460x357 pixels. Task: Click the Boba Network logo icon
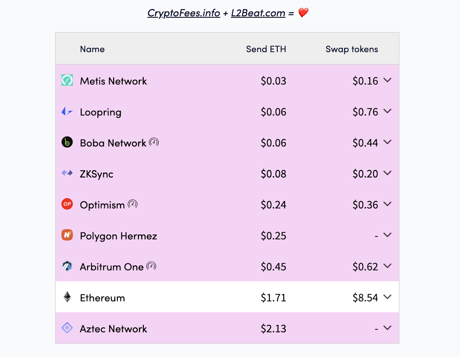coord(67,142)
